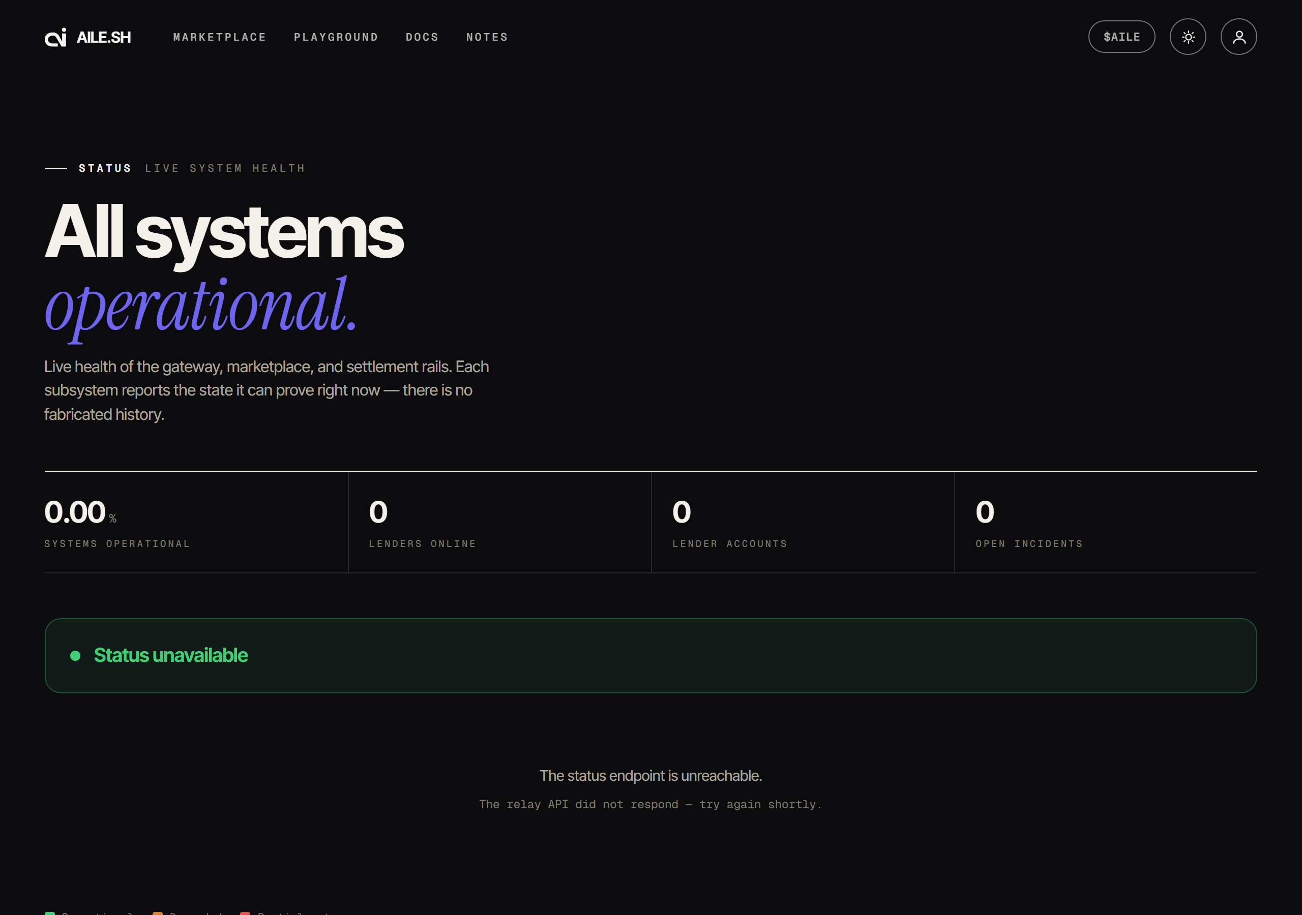Screen dimensions: 1302x915
Task: Click the Live System Health subtitle
Action: click(225, 168)
